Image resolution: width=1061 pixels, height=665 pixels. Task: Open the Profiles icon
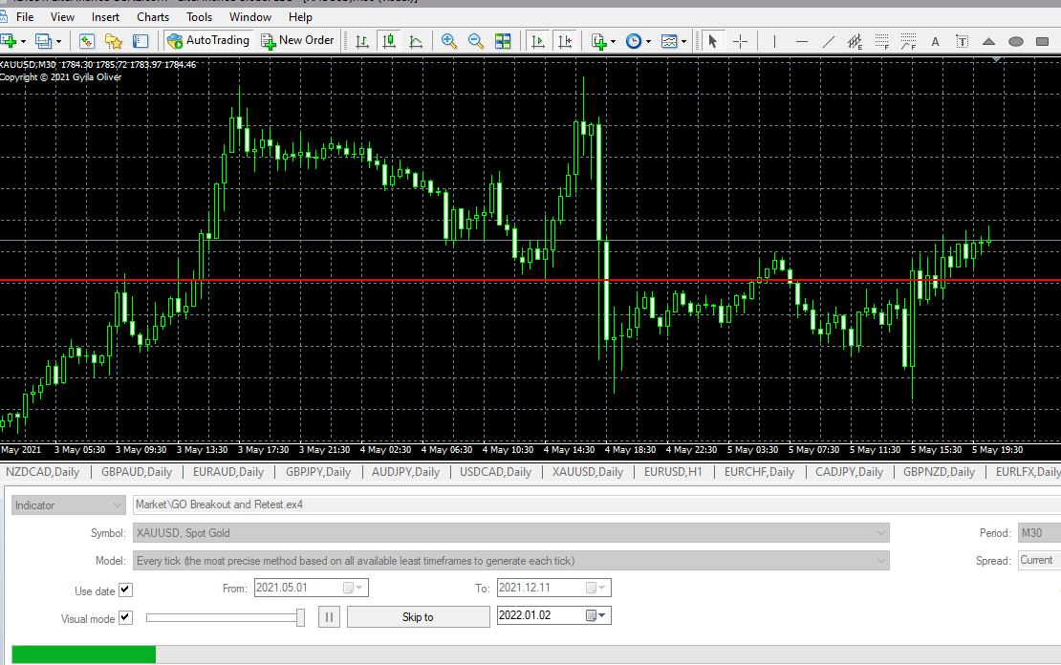[43, 41]
